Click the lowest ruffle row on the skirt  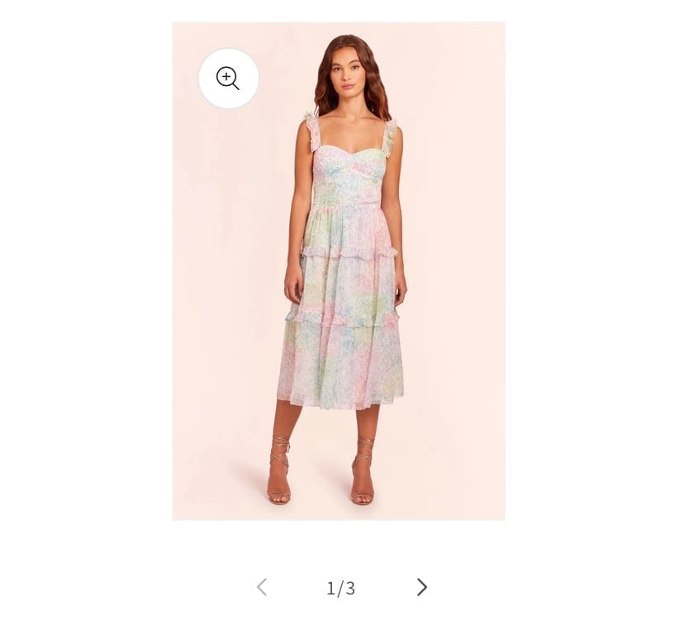(x=343, y=318)
